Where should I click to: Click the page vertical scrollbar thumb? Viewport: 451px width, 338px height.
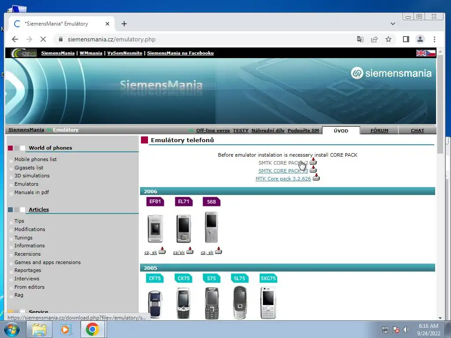(440, 105)
